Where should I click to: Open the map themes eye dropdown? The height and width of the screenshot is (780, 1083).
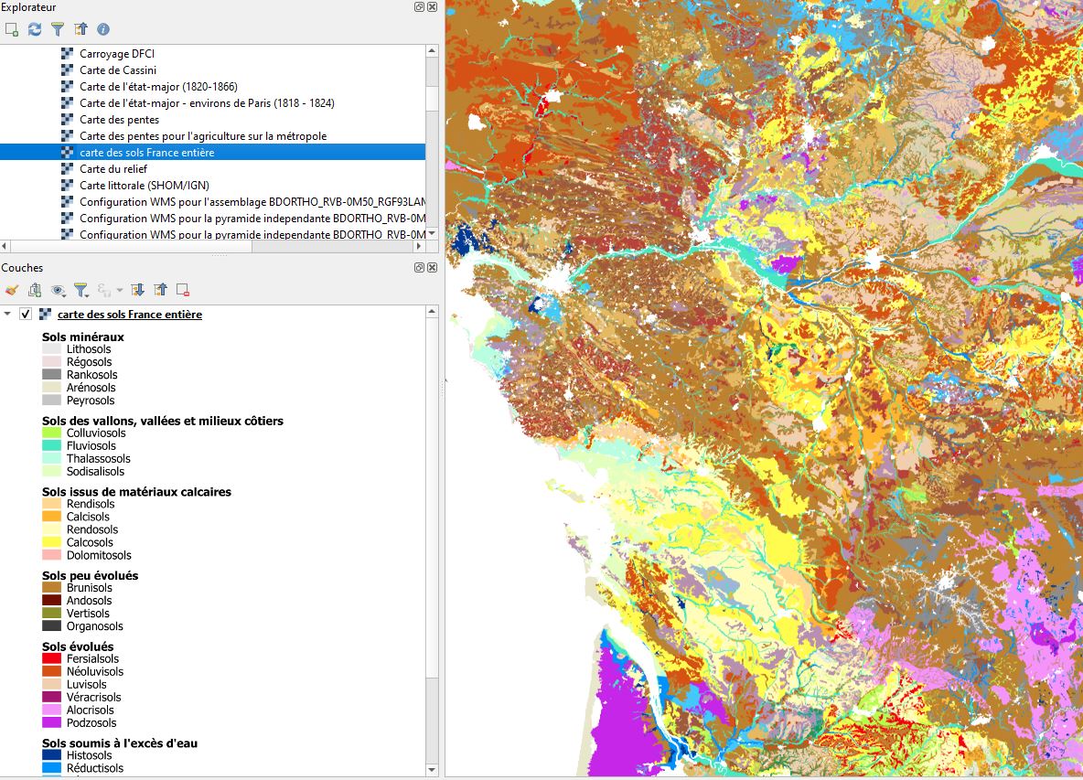click(x=60, y=290)
